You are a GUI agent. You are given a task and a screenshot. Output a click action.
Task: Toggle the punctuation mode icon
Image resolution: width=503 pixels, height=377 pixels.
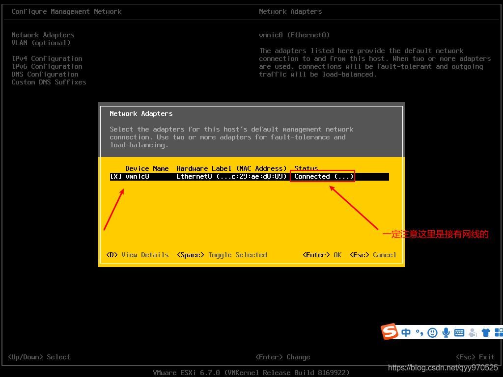(419, 333)
